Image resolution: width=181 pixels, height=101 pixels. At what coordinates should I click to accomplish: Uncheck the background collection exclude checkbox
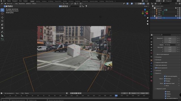176,16
